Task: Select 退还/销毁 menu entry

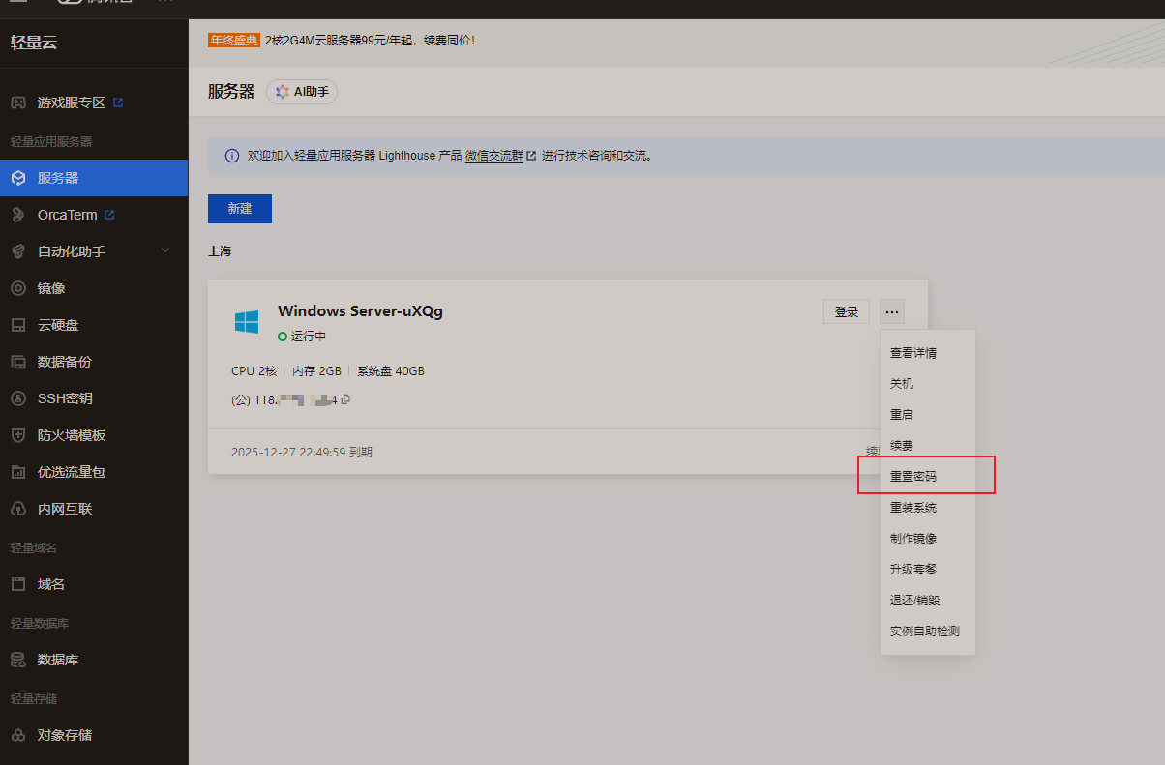Action: [x=915, y=601]
